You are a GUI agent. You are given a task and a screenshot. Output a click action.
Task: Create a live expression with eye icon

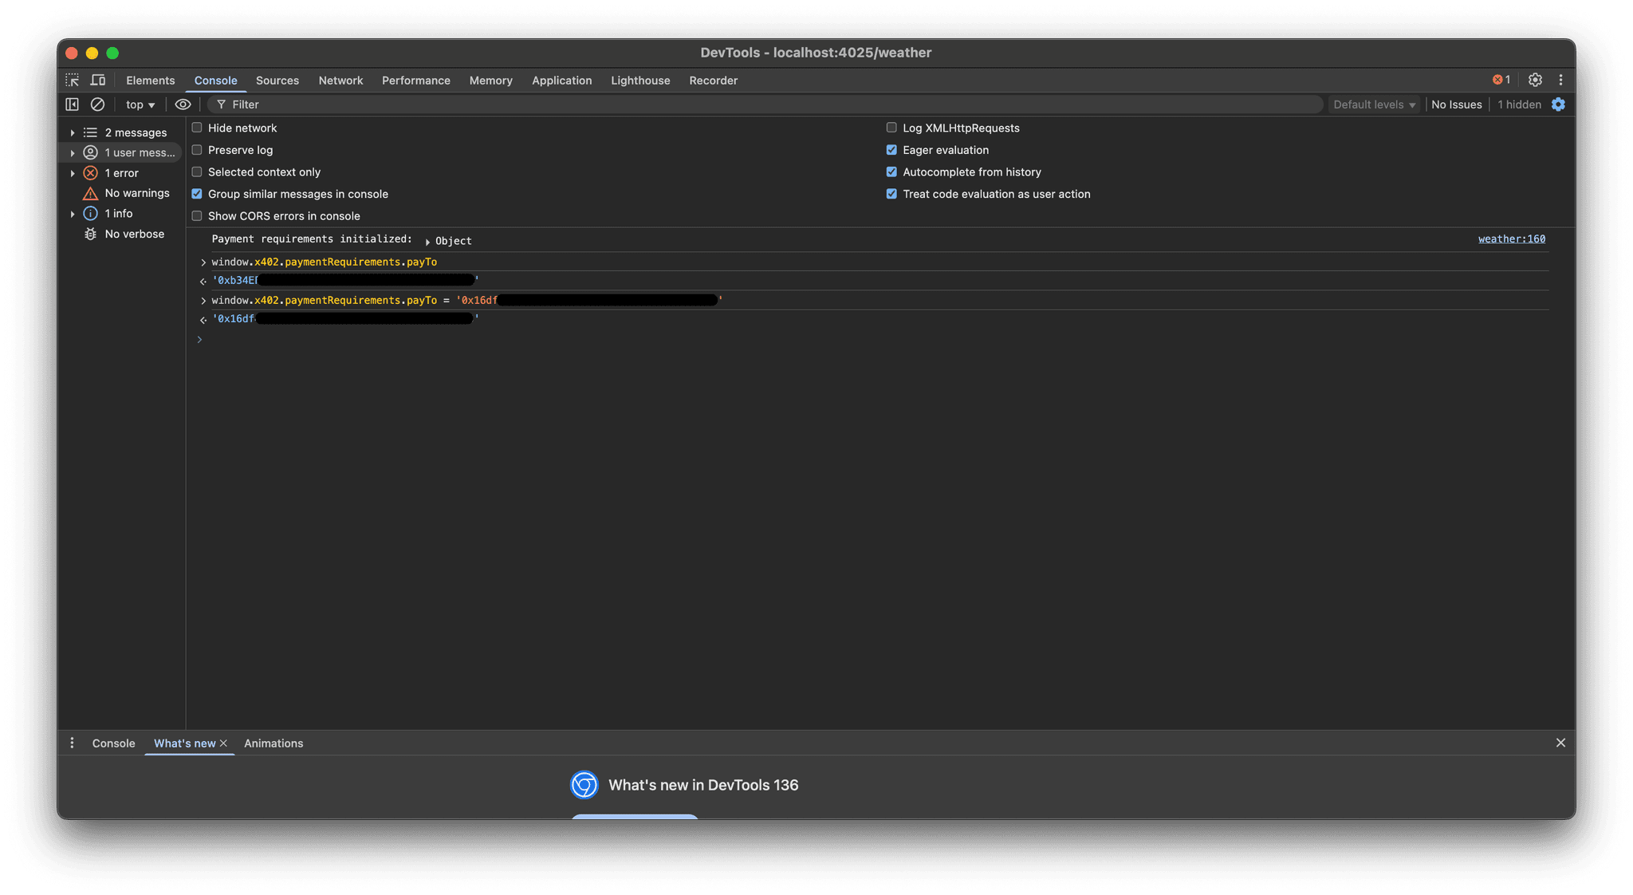[183, 104]
